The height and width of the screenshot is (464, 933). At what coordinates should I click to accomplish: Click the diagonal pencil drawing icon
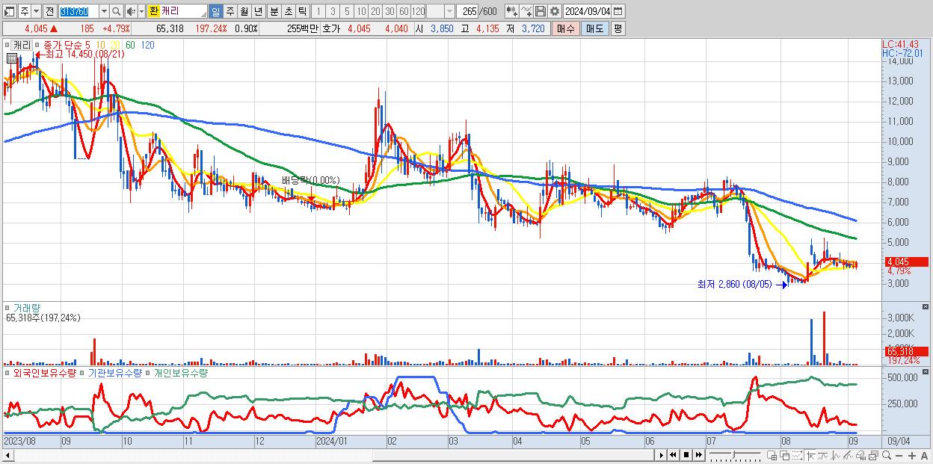coord(849,456)
